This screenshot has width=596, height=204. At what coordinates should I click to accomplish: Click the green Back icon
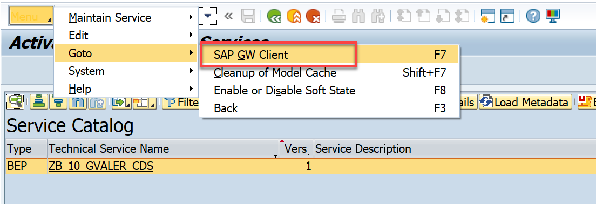(x=274, y=16)
